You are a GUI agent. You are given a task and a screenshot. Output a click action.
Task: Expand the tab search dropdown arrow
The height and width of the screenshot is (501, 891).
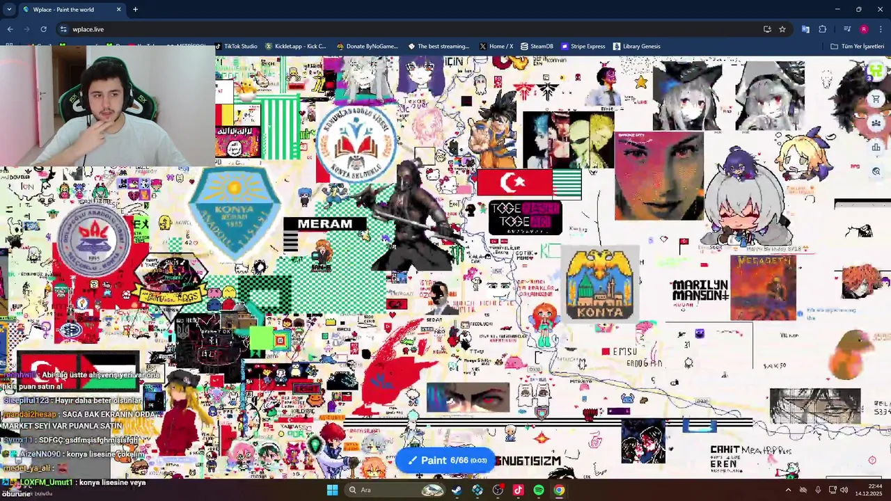pyautogui.click(x=9, y=10)
